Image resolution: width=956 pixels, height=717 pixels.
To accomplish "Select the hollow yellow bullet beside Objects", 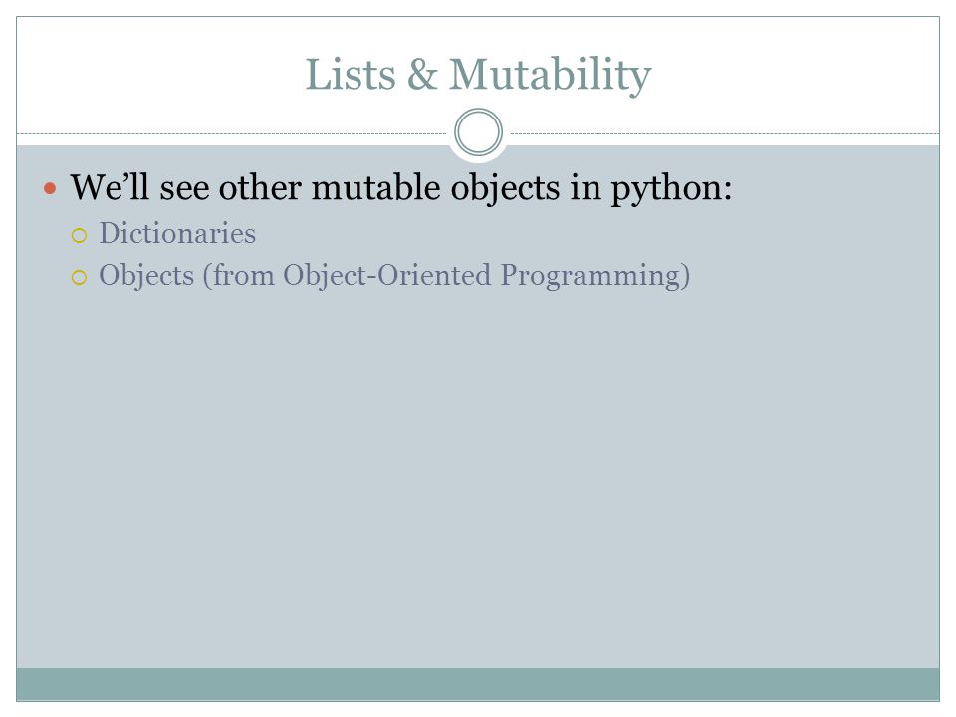I will point(80,278).
